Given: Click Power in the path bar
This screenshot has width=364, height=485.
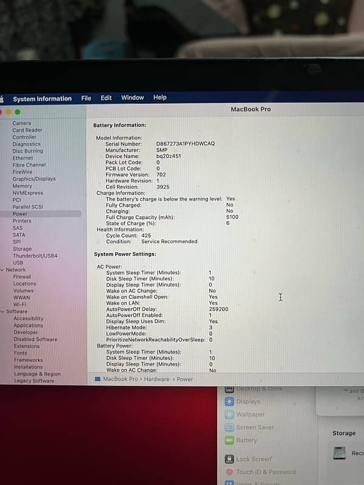Looking at the screenshot, I should (185, 380).
